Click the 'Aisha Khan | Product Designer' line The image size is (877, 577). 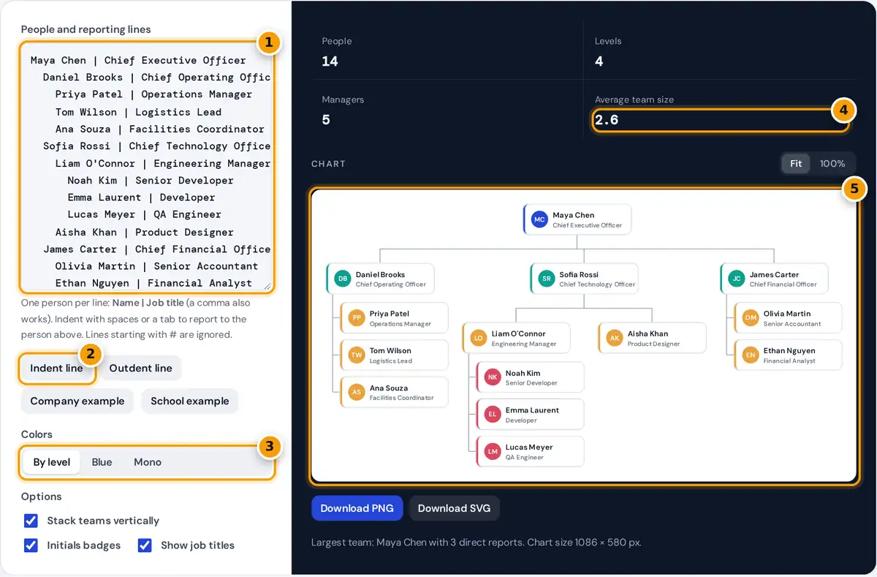click(145, 232)
